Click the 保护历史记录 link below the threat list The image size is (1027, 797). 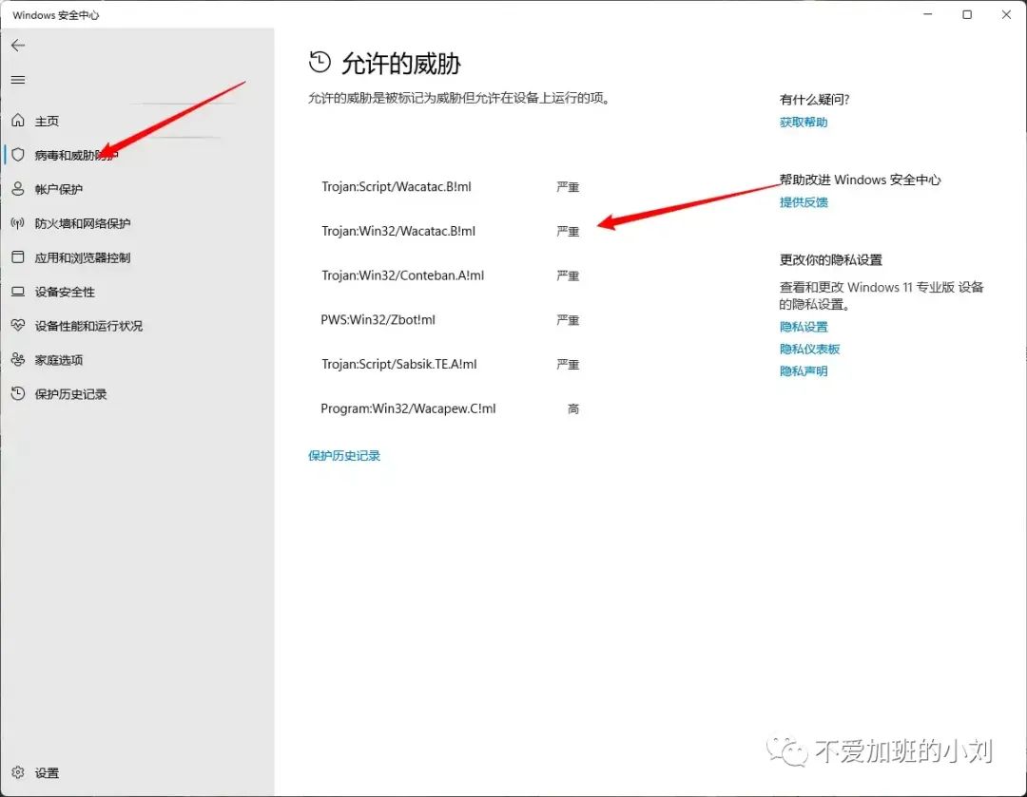[344, 455]
